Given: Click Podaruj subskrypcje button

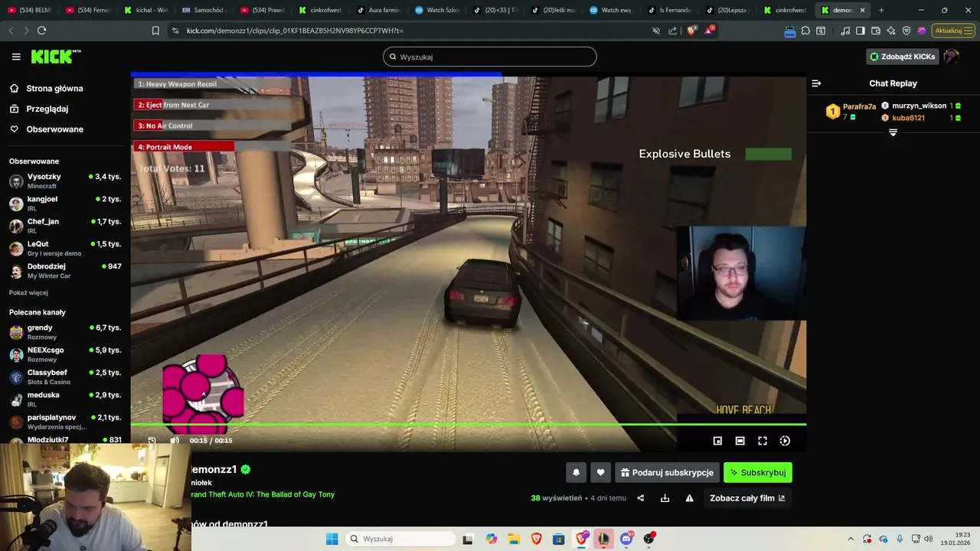Looking at the screenshot, I should click(x=668, y=473).
